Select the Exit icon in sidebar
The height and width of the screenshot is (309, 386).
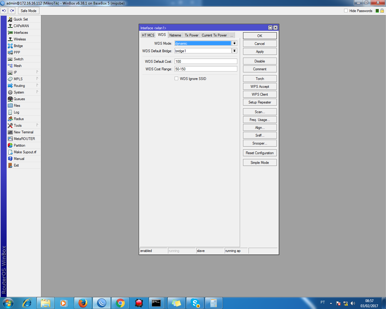tap(10, 165)
